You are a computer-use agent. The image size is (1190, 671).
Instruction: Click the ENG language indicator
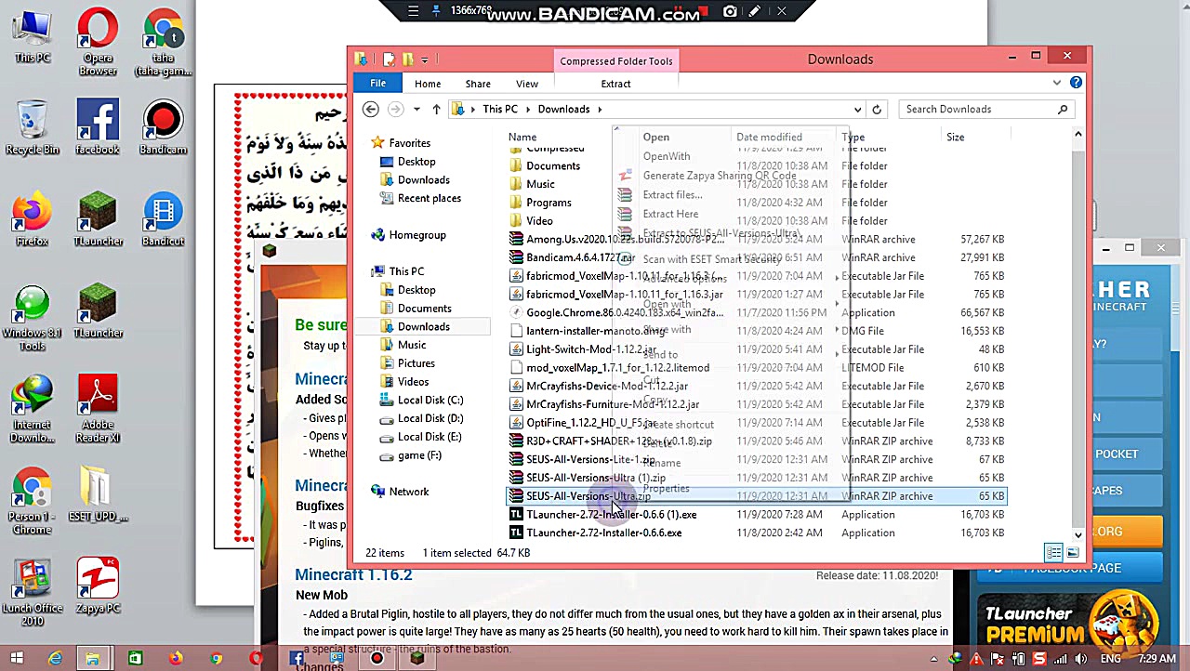[1110, 660]
